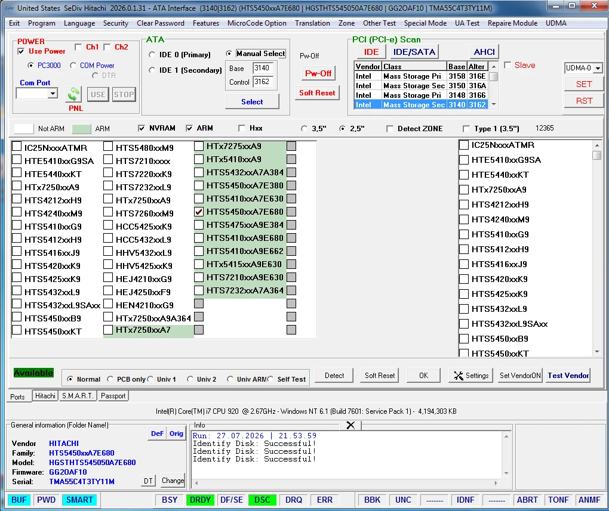Screen dimensions: 609x511
Task: Click the Detect button
Action: pyautogui.click(x=334, y=376)
